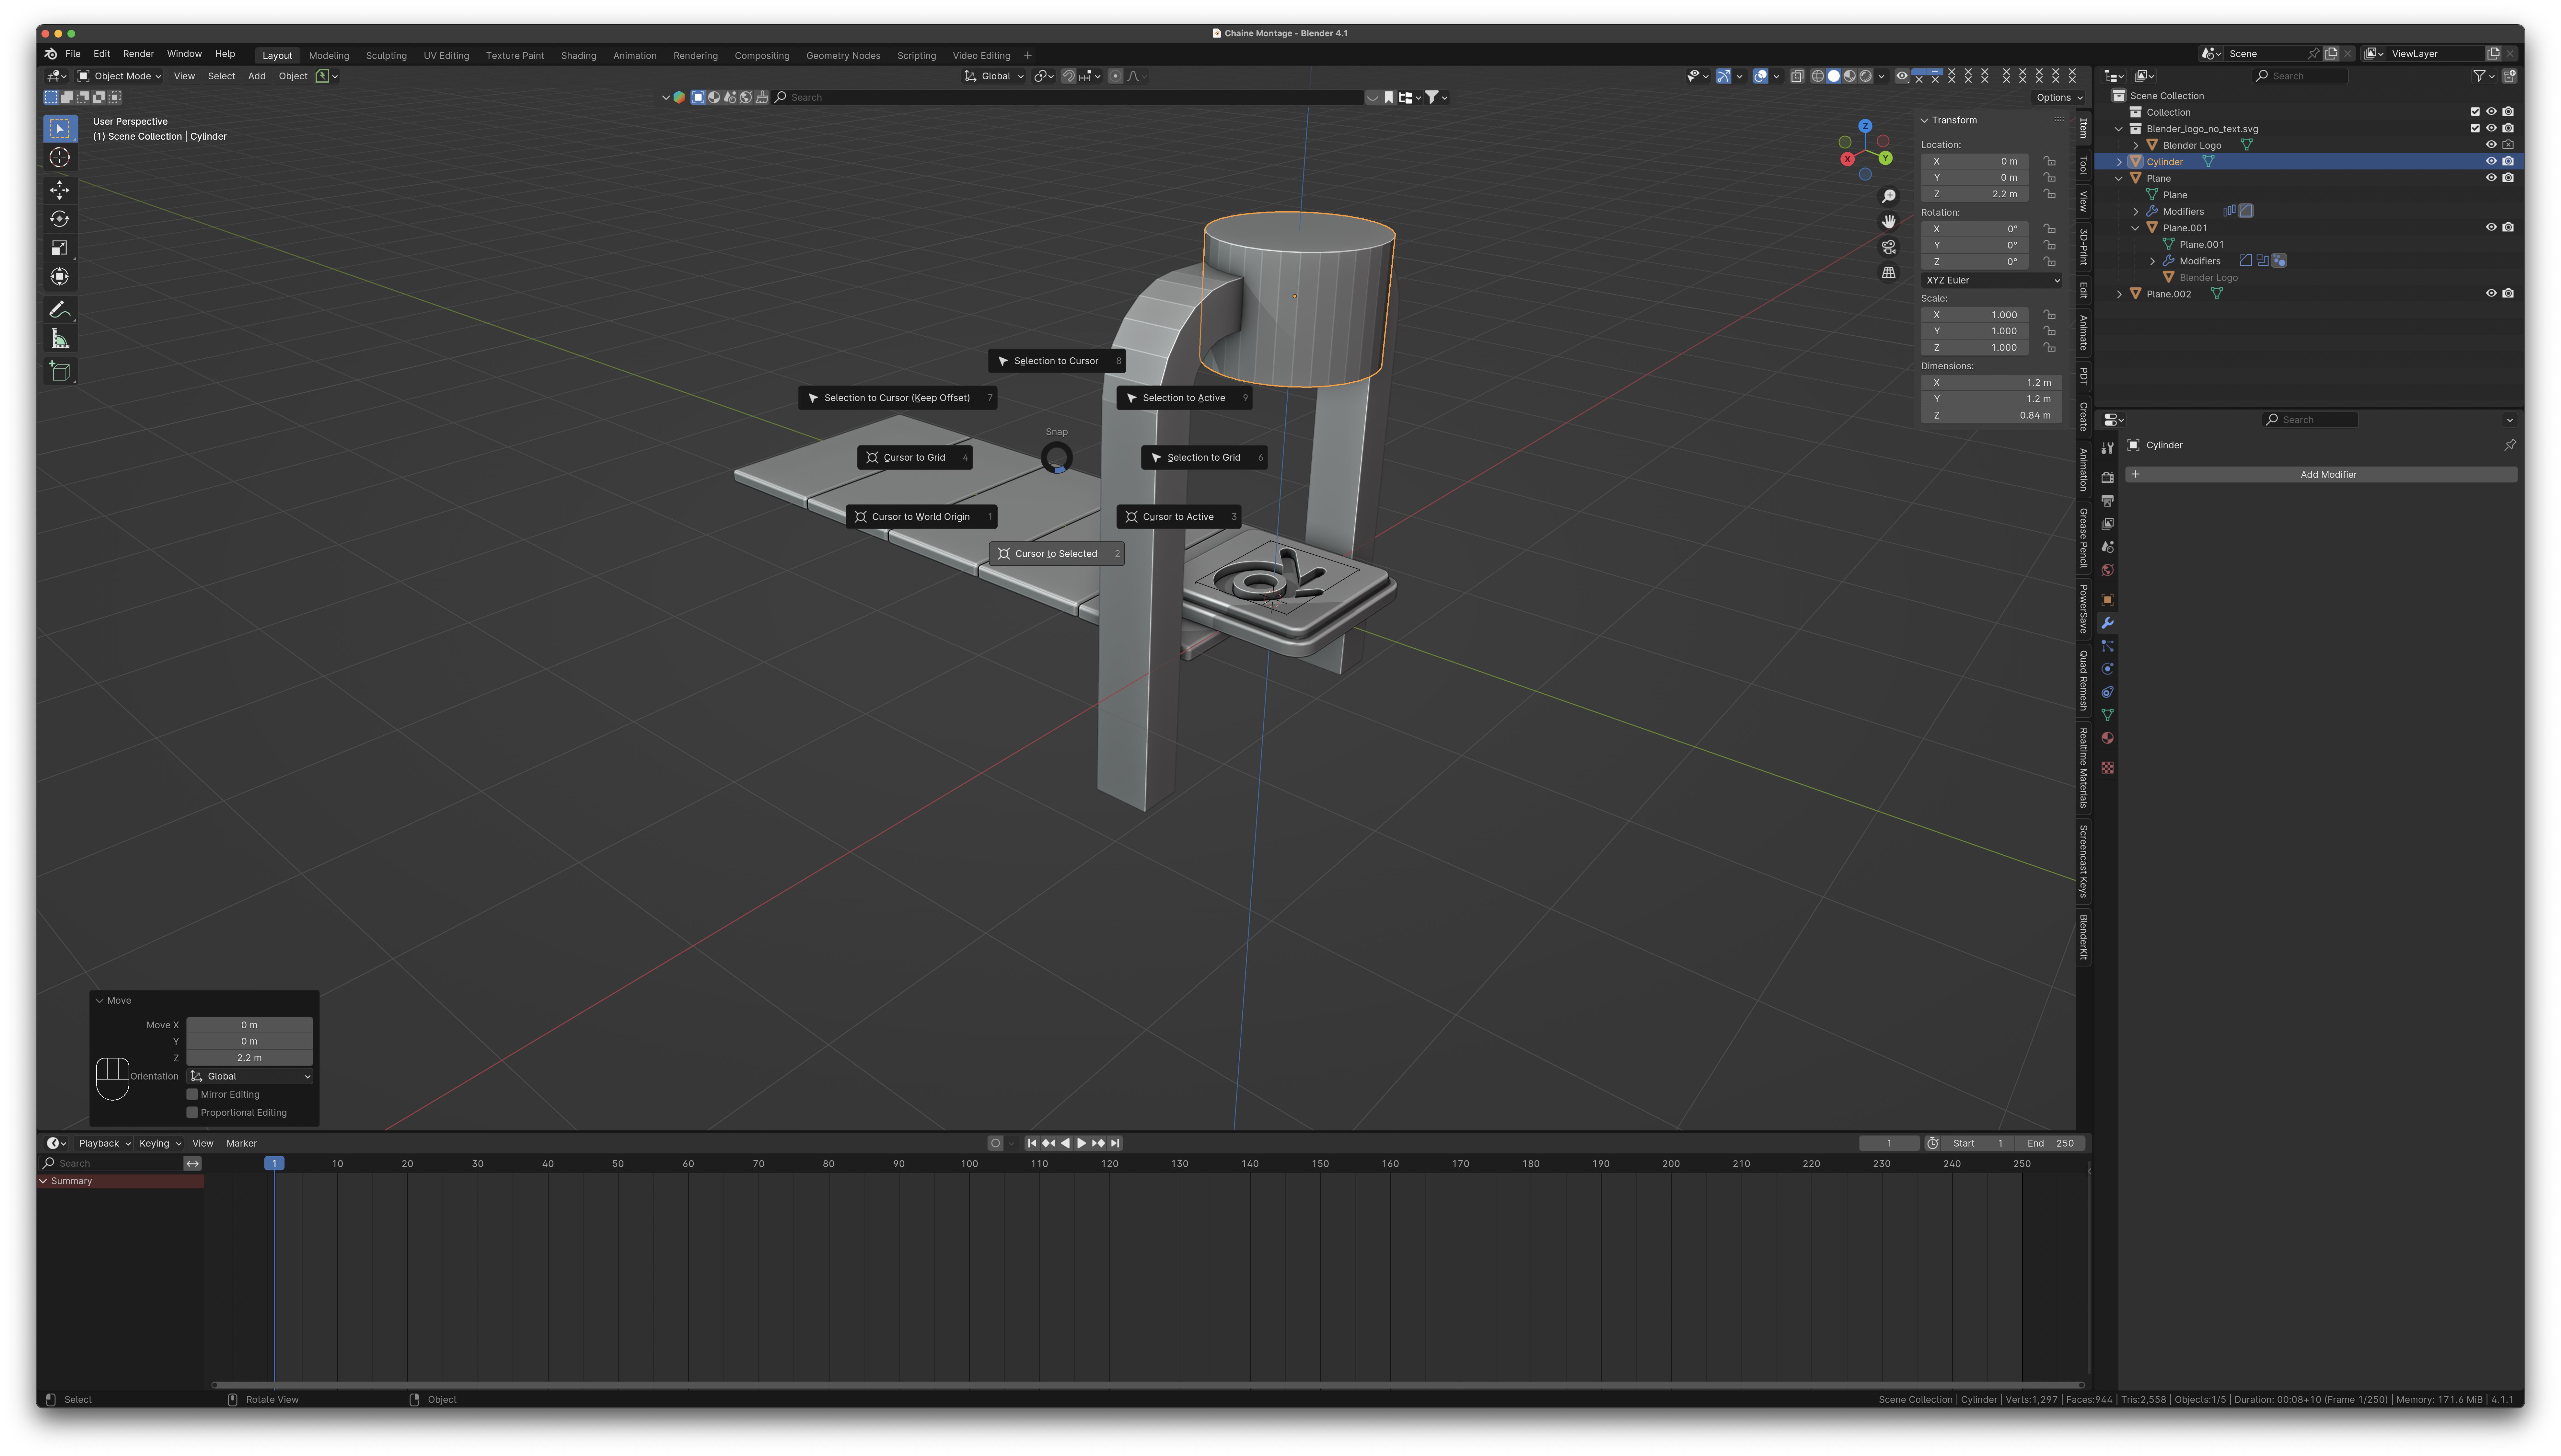Open the Object Mode dropdown

pos(120,76)
